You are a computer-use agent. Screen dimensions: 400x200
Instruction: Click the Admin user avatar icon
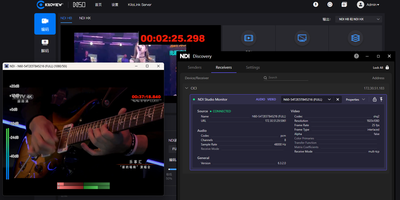(360, 4)
